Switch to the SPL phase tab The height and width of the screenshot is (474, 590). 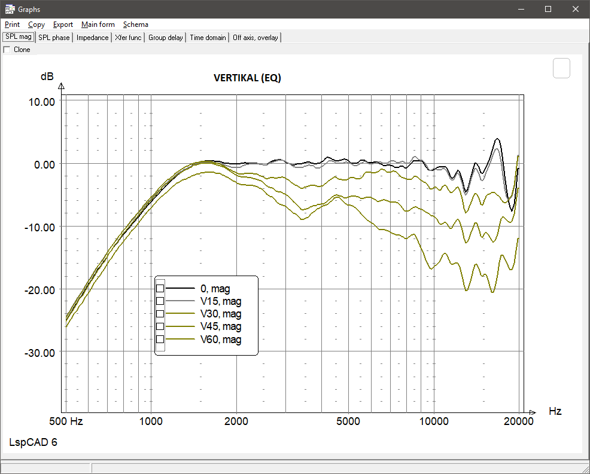coord(54,37)
